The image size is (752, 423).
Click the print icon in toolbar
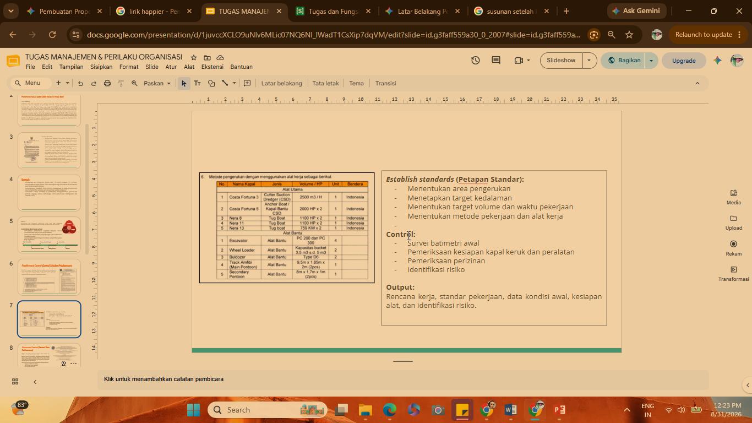click(107, 83)
